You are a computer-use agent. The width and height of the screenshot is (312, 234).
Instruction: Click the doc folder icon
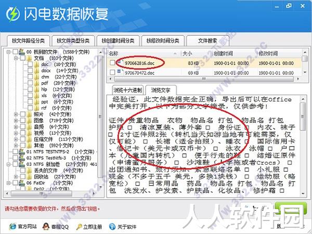click(x=36, y=64)
